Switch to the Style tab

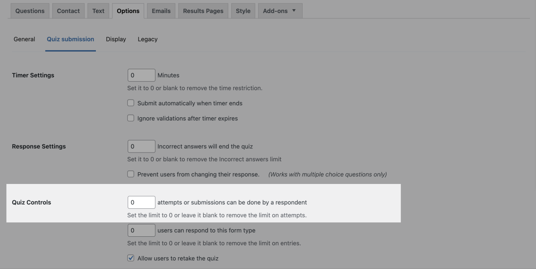[243, 10]
